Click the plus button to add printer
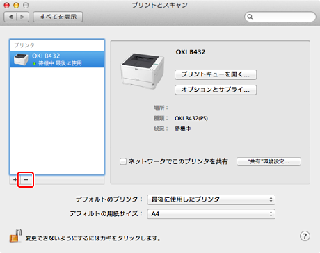Viewport: 320px width, 253px height. coord(15,180)
